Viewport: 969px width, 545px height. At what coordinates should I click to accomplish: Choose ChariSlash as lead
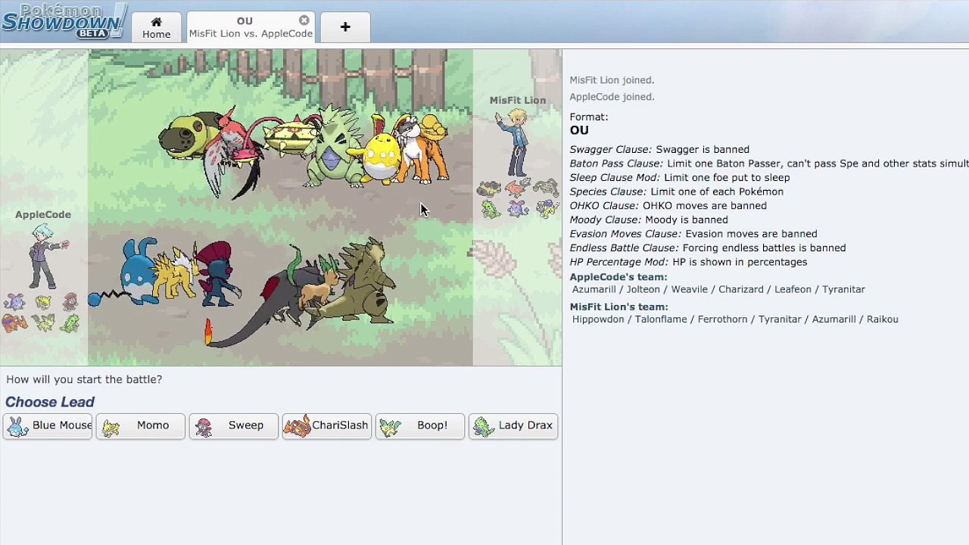tap(327, 425)
